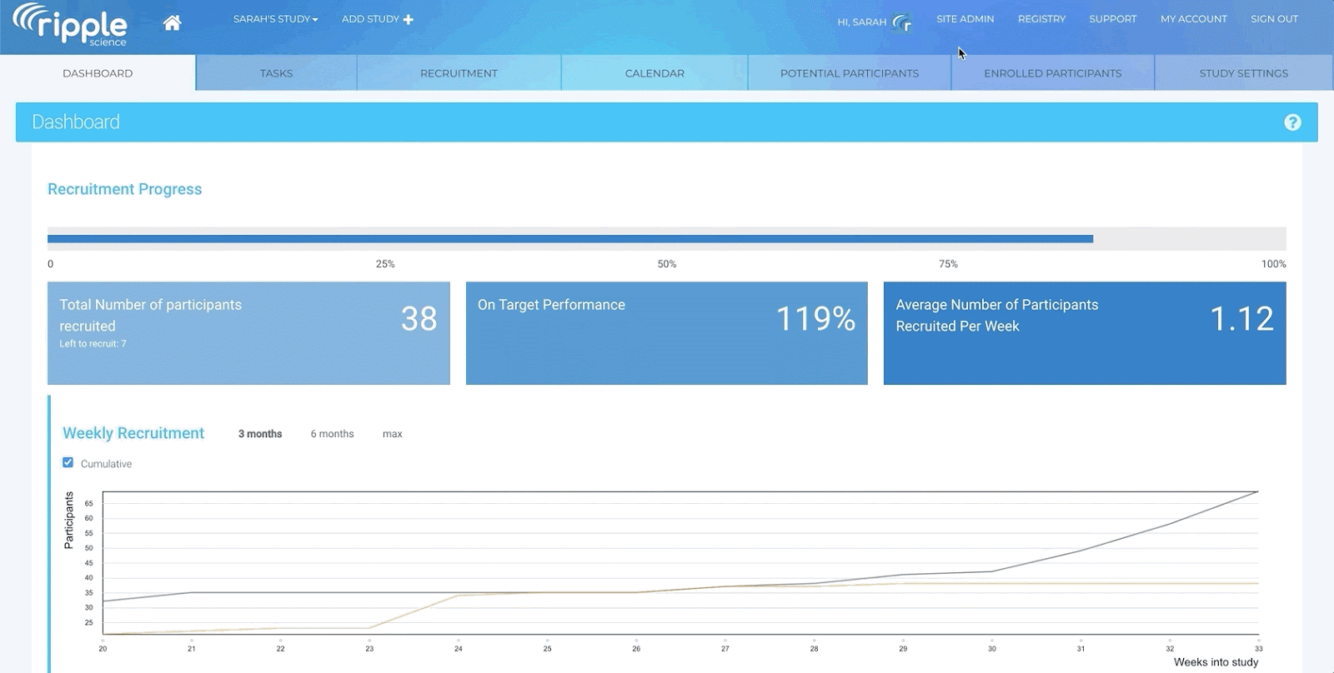This screenshot has width=1334, height=673.
Task: Expand the Sarah's Study dropdown
Action: (275, 19)
